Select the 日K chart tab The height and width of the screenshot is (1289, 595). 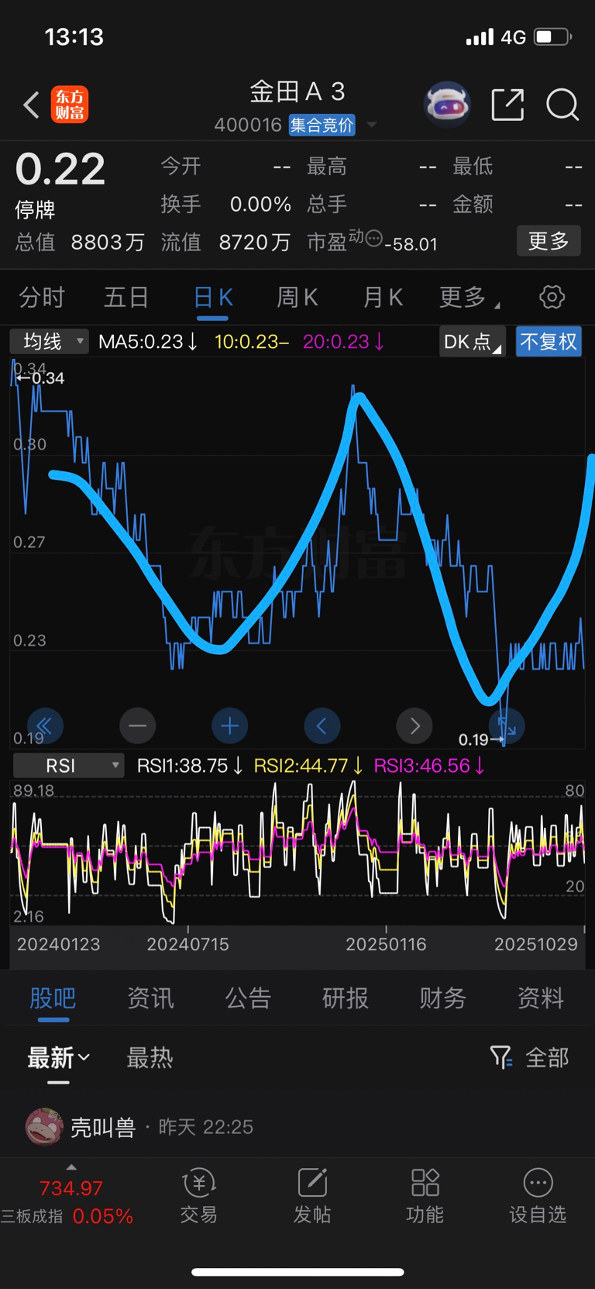click(213, 297)
